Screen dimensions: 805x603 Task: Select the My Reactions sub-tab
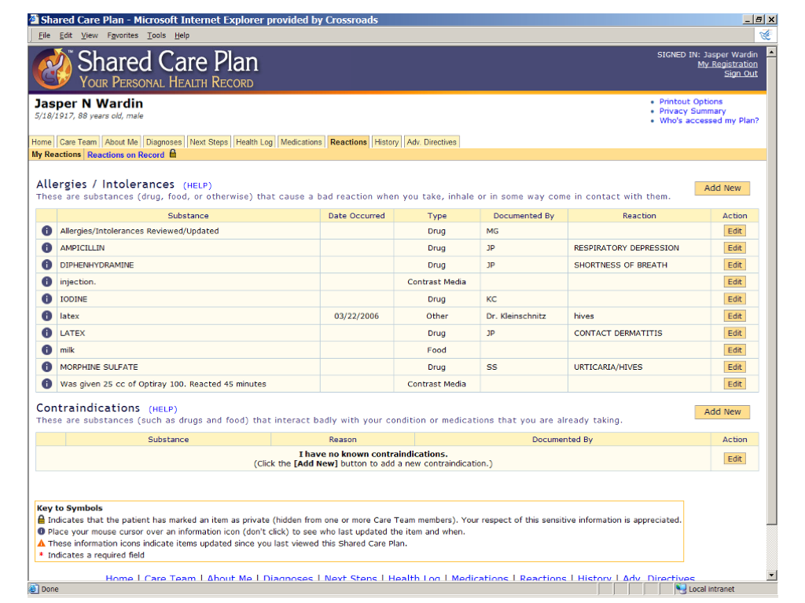[56, 155]
